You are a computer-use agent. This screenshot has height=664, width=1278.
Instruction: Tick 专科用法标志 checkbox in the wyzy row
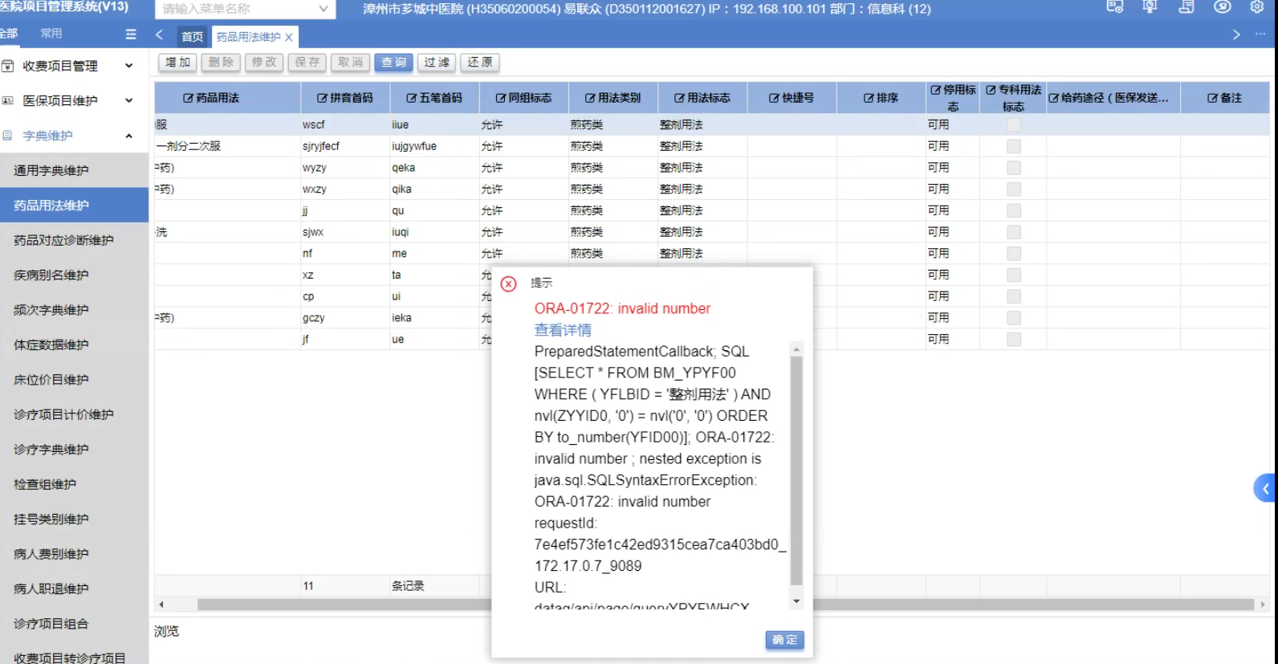point(1014,168)
